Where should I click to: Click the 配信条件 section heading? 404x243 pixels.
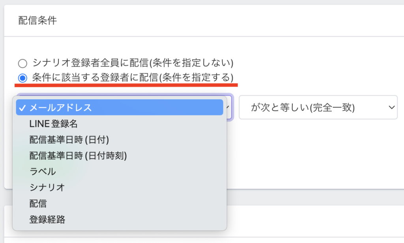tap(37, 20)
